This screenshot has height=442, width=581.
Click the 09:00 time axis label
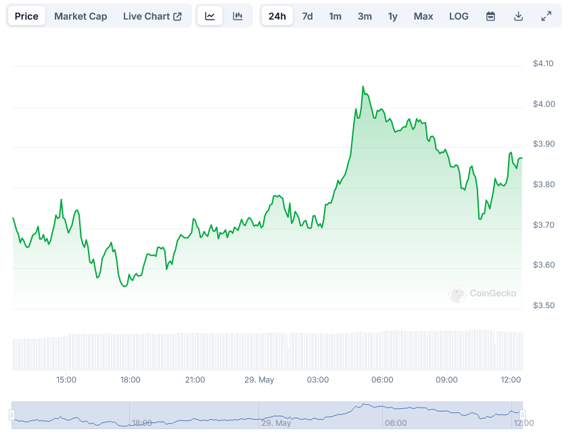pos(447,380)
